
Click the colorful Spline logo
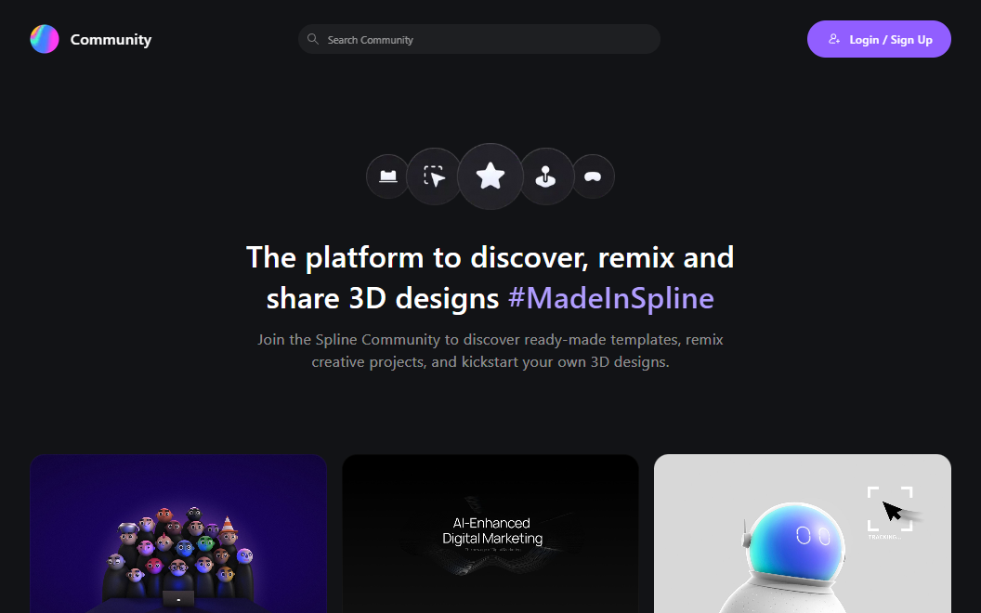click(45, 39)
